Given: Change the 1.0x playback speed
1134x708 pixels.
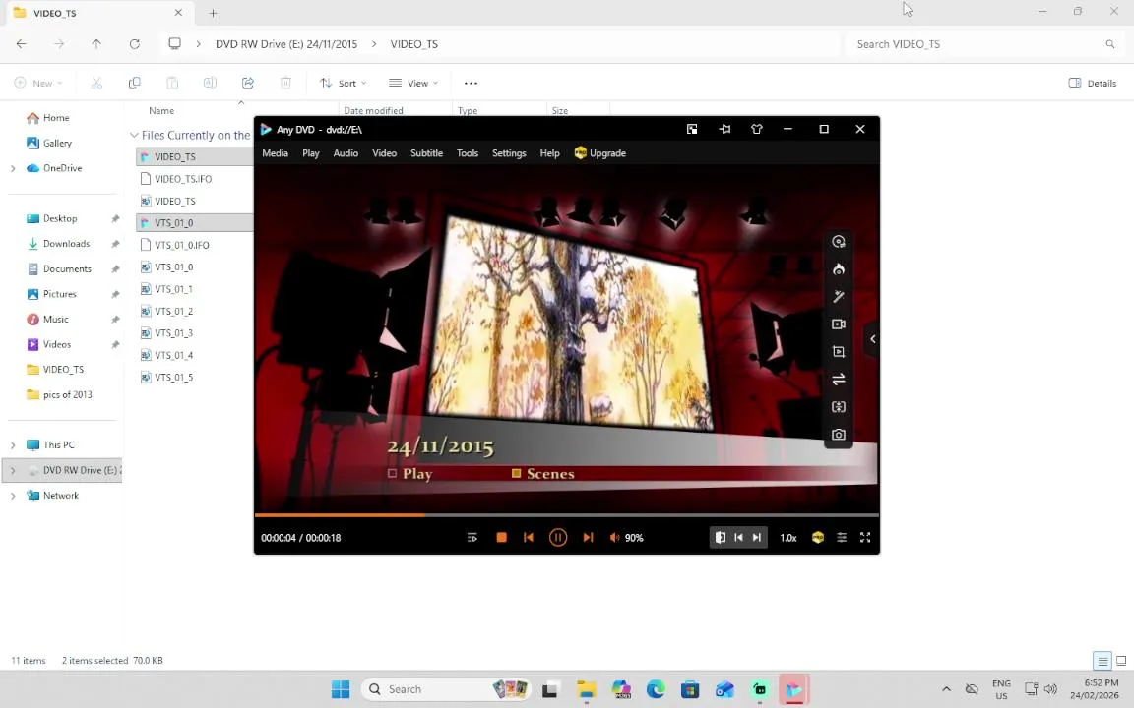Looking at the screenshot, I should (x=788, y=538).
